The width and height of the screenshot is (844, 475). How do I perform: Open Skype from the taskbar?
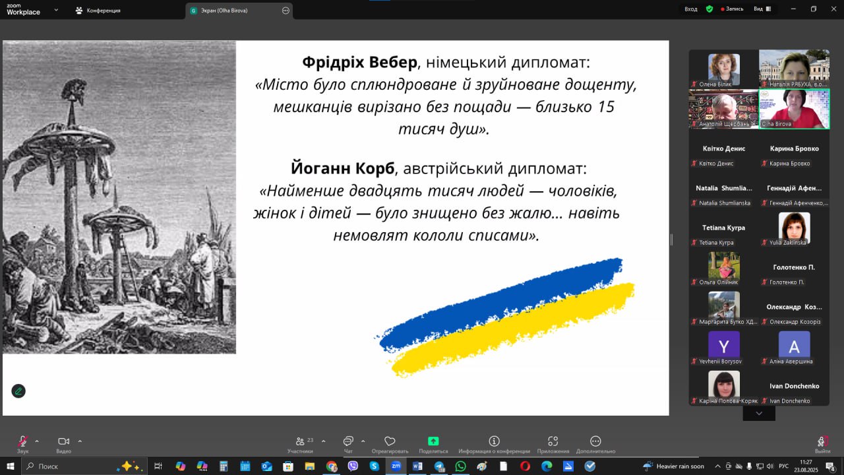coord(375,466)
